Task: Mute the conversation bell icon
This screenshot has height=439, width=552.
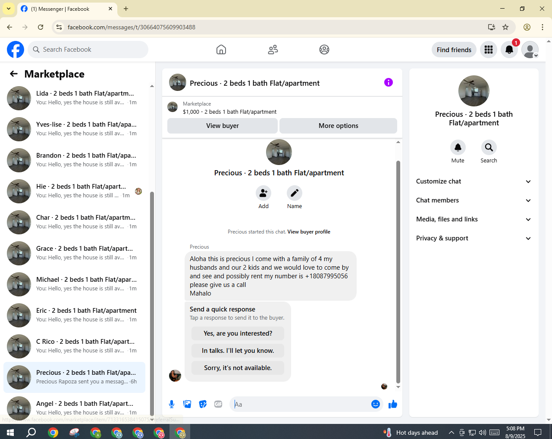Action: point(458,147)
